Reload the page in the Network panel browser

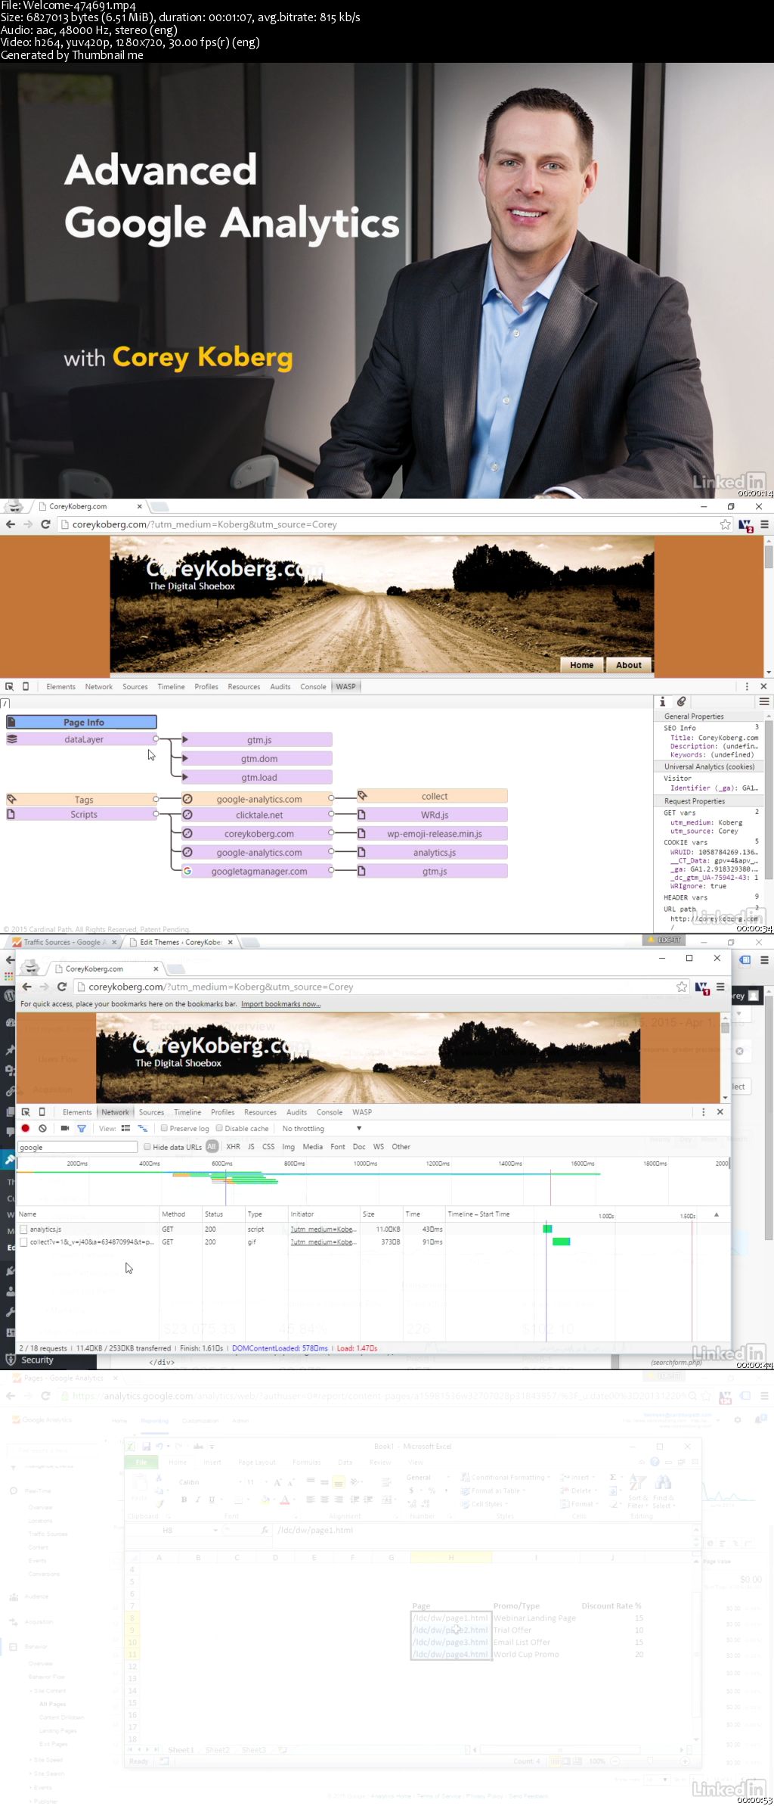[x=62, y=987]
